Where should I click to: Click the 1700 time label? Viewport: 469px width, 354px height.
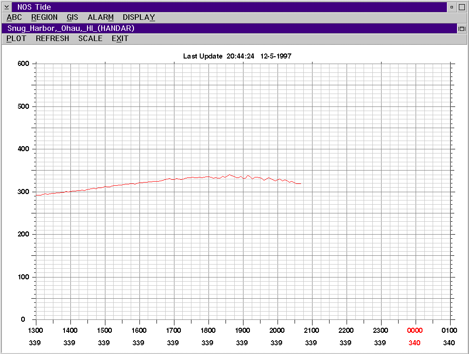[174, 330]
